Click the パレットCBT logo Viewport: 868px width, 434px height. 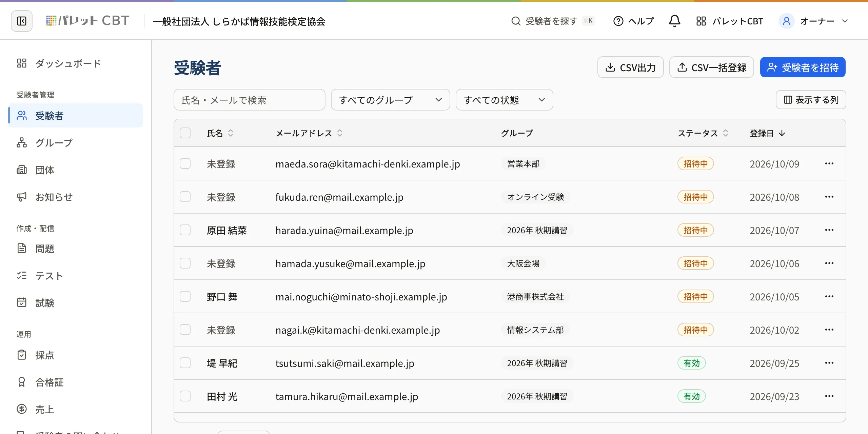click(x=87, y=21)
